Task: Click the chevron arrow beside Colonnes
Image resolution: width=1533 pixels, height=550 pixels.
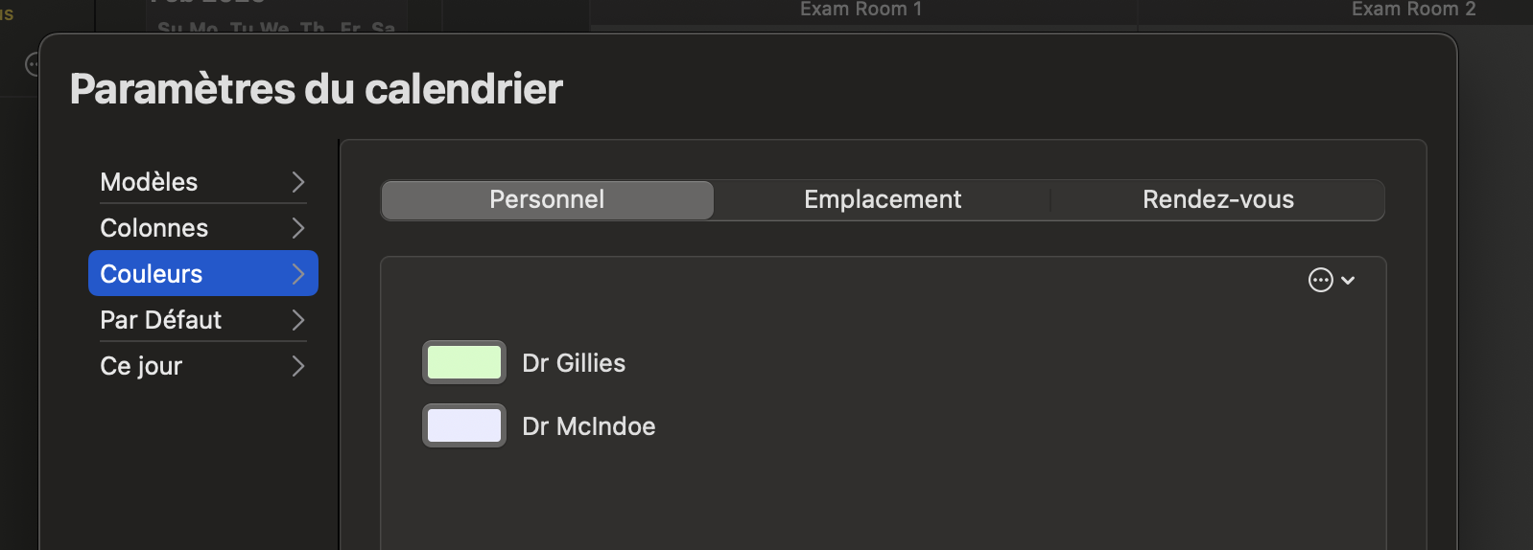Action: (x=298, y=228)
